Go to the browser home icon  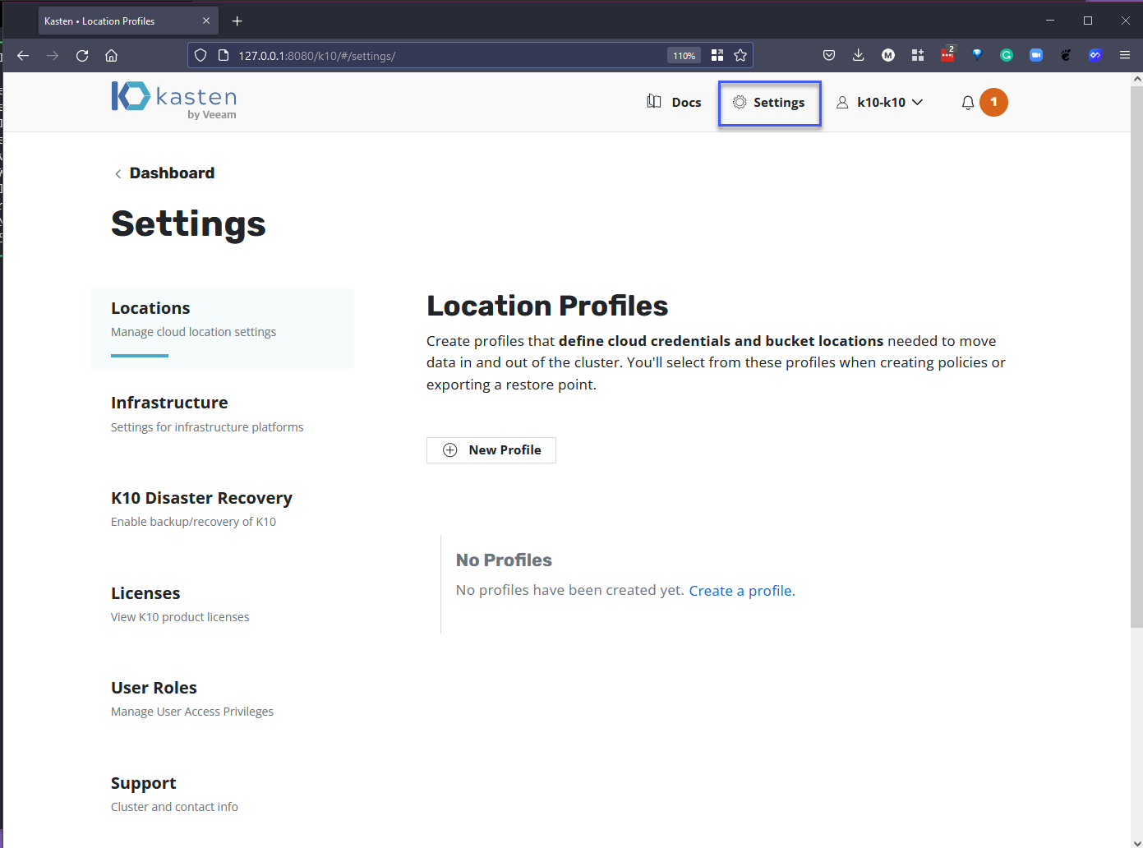pyautogui.click(x=112, y=56)
